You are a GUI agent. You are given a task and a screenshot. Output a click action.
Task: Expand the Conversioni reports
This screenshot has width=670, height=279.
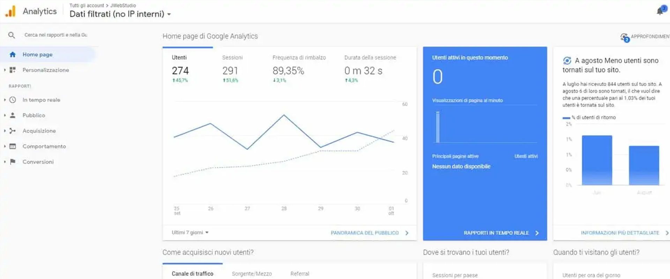[5, 161]
